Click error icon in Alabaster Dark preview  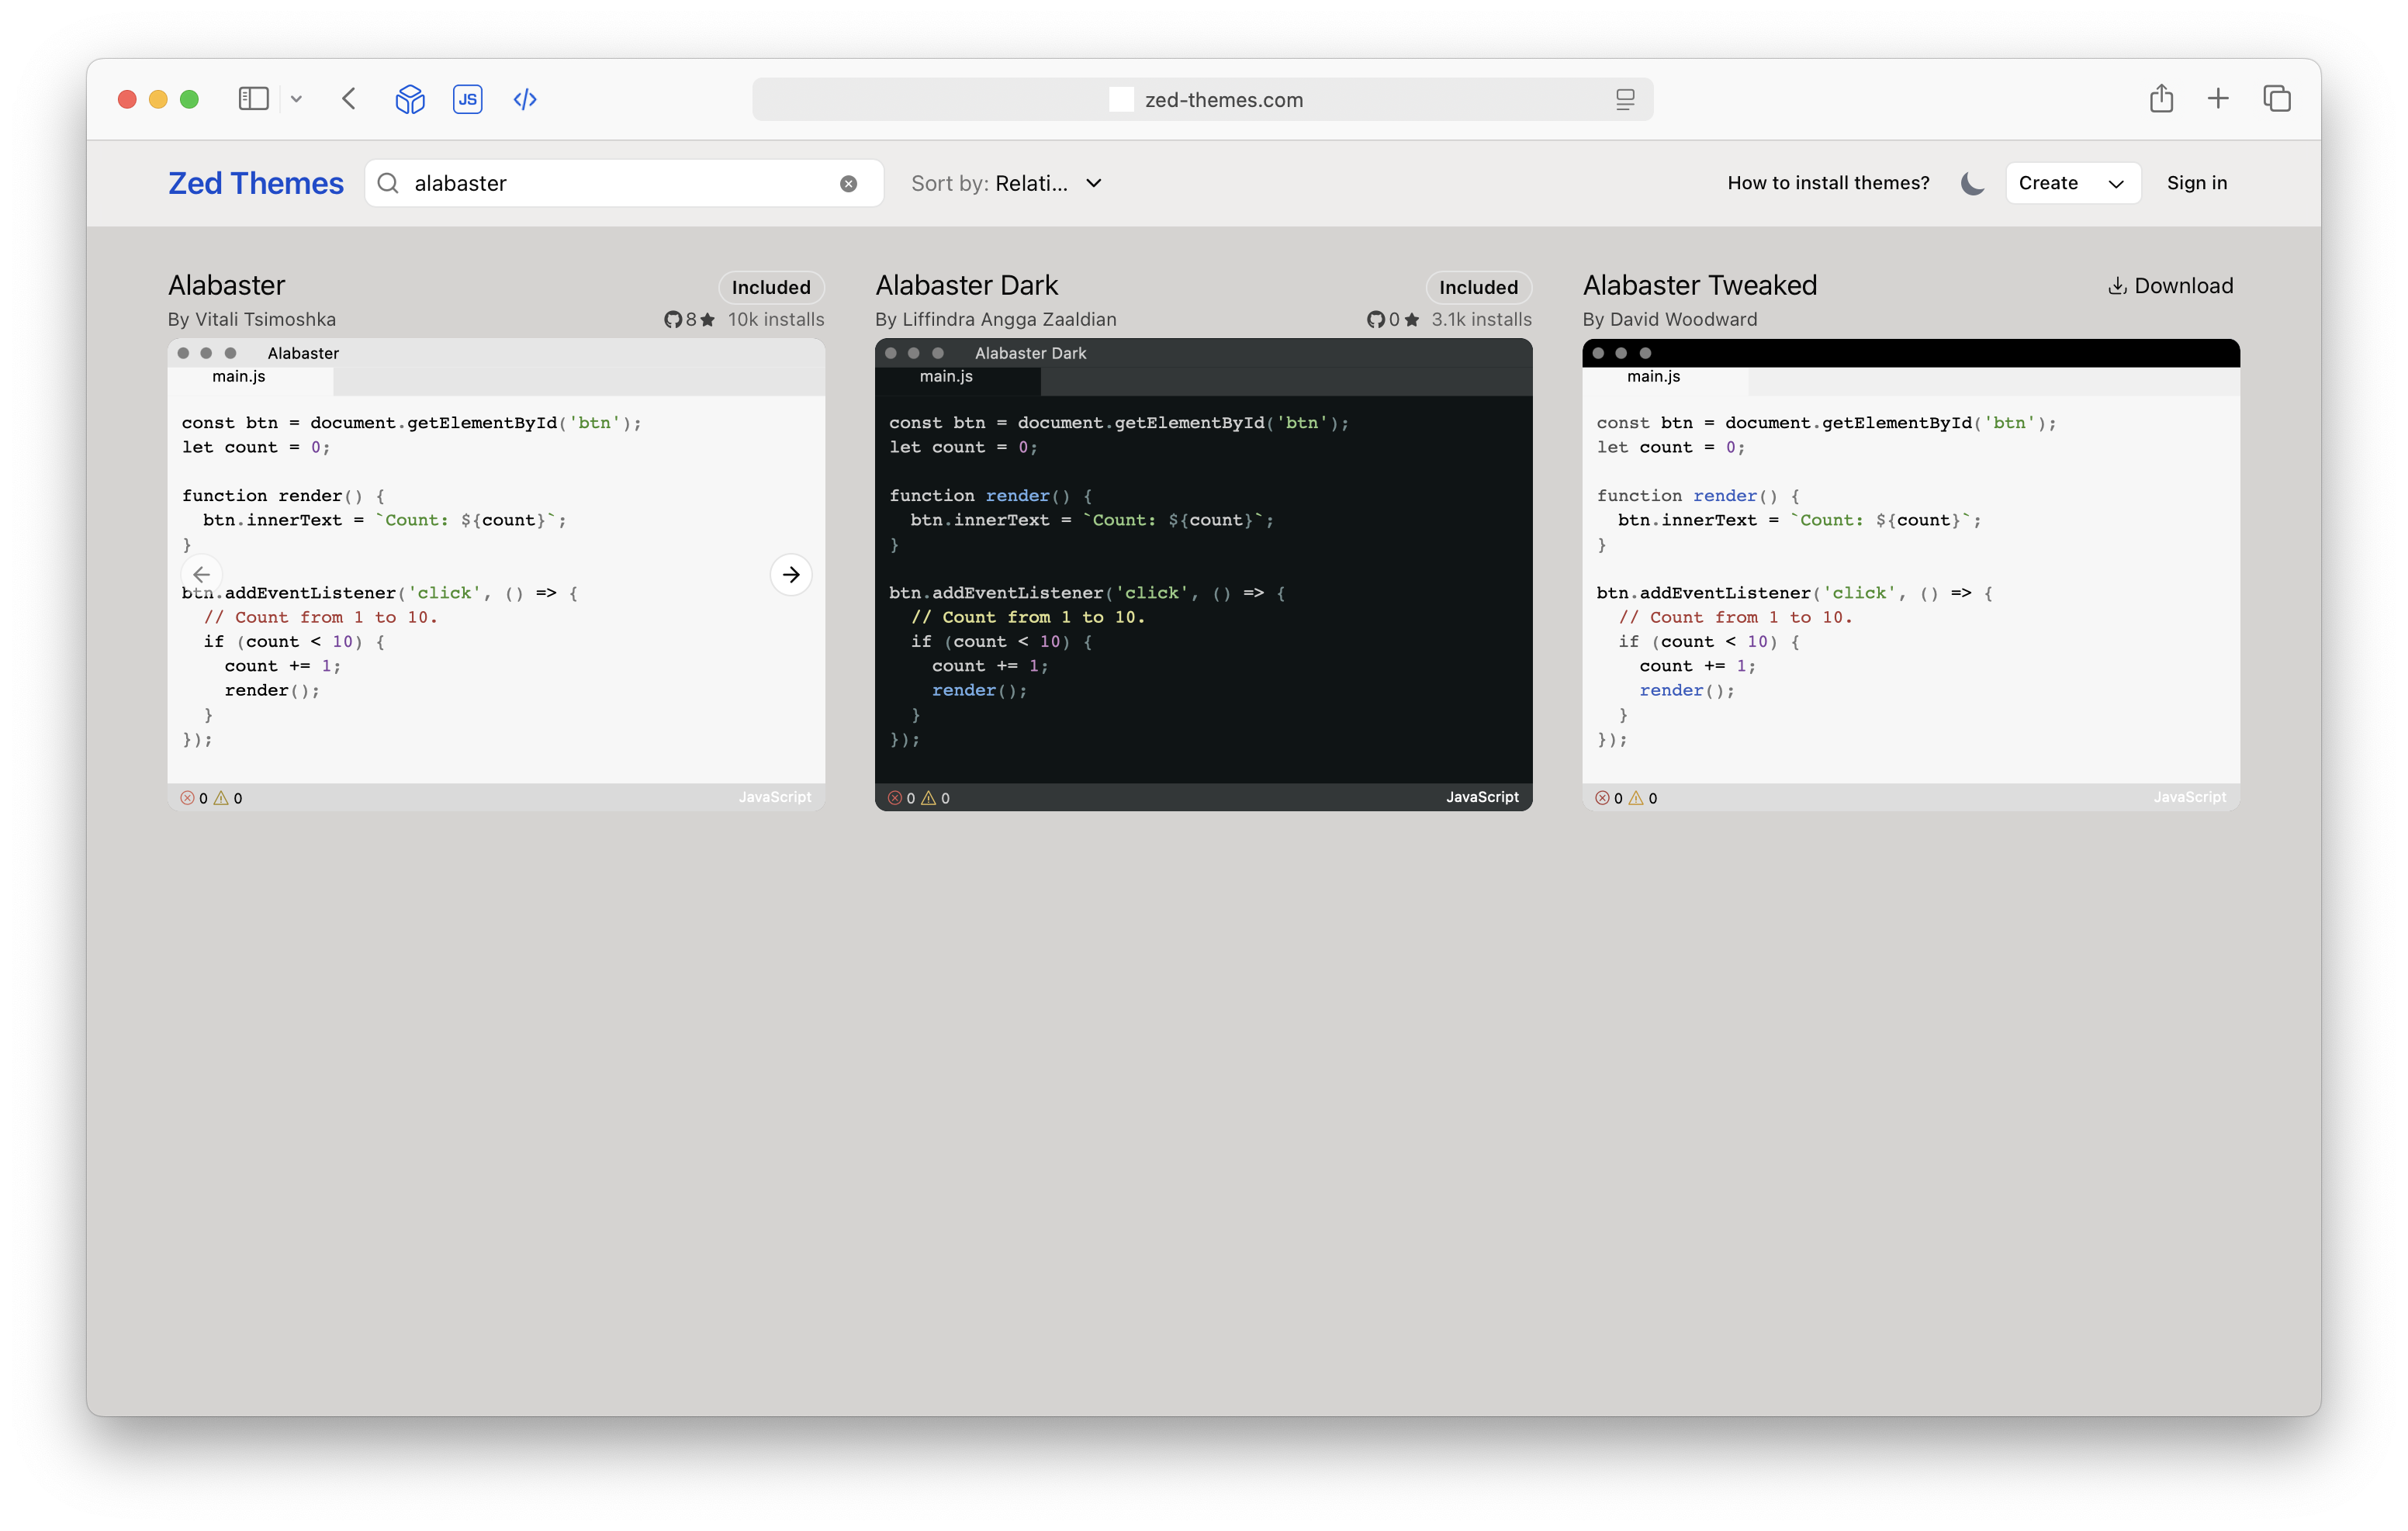pyautogui.click(x=895, y=798)
